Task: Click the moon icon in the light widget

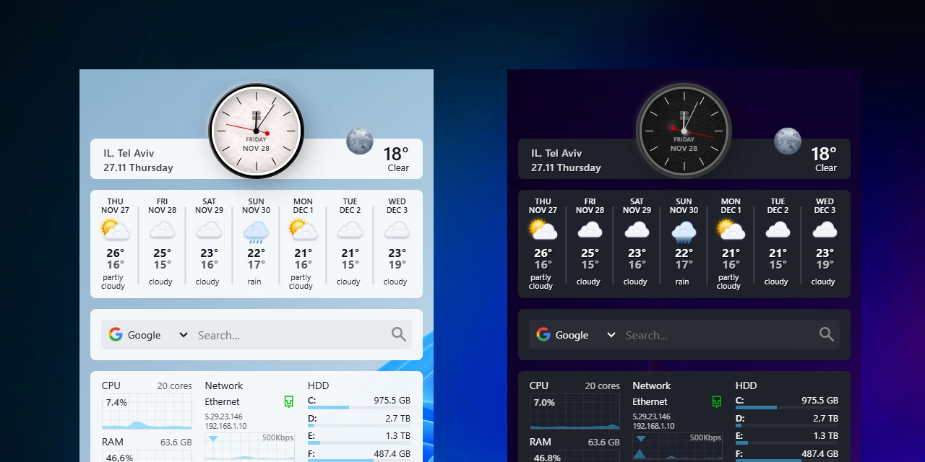Action: tap(359, 141)
